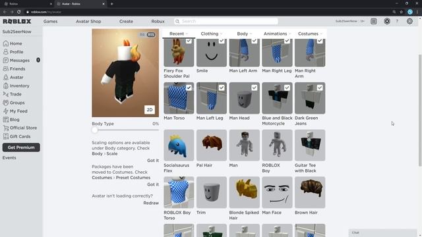Uncheck Man Right Arm item

[320, 41]
